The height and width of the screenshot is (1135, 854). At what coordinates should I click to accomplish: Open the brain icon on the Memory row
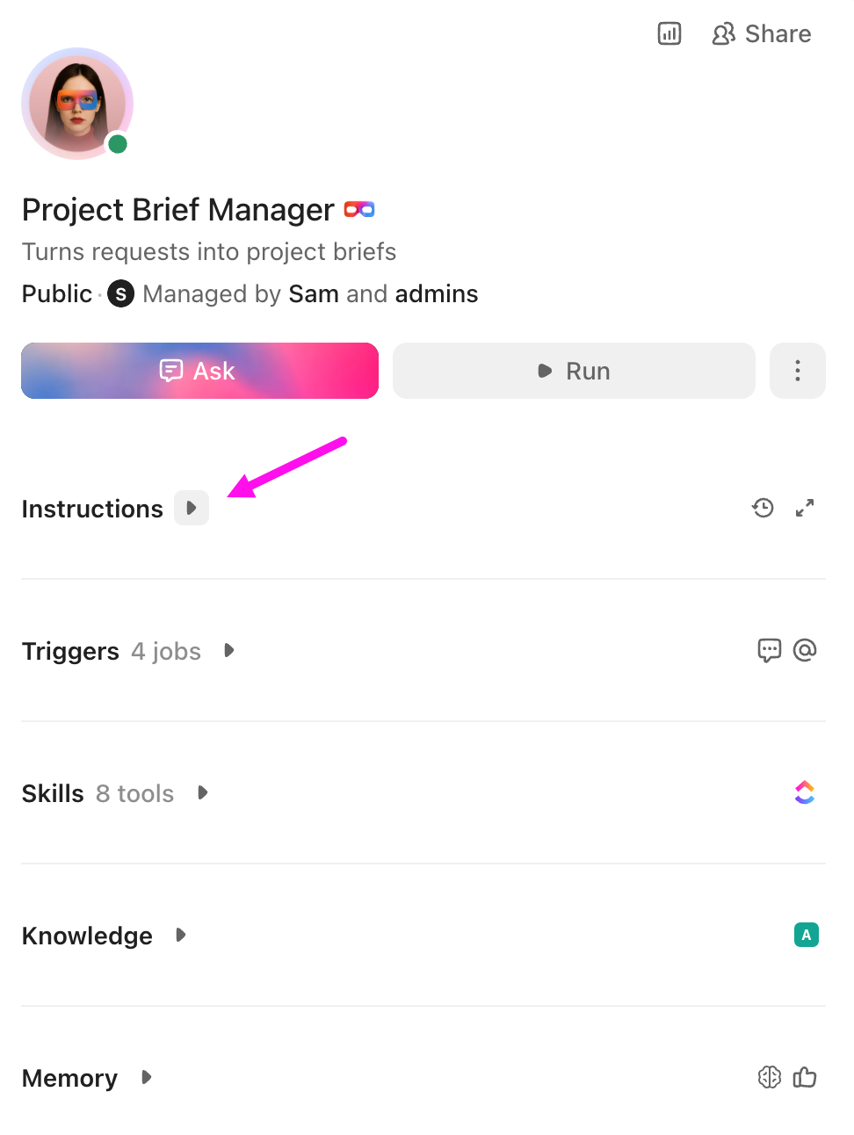pyautogui.click(x=769, y=1077)
